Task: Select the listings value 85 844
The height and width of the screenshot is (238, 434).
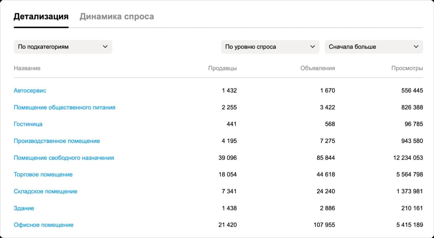Action: tap(326, 158)
